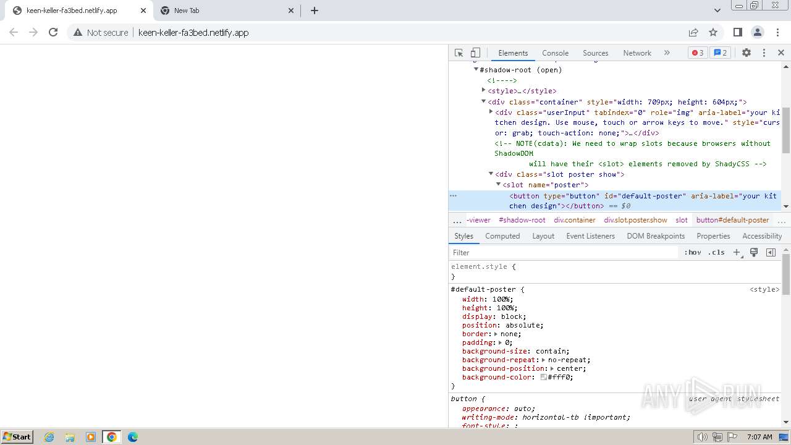Select the Styles pane tab
This screenshot has height=445, width=791.
(463, 236)
